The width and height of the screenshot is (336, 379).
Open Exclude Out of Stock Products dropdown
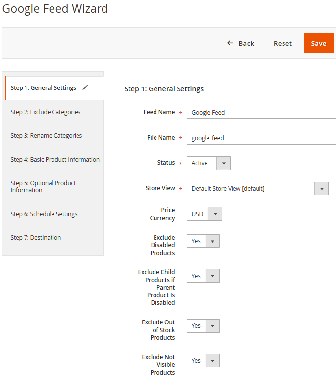click(x=203, y=326)
